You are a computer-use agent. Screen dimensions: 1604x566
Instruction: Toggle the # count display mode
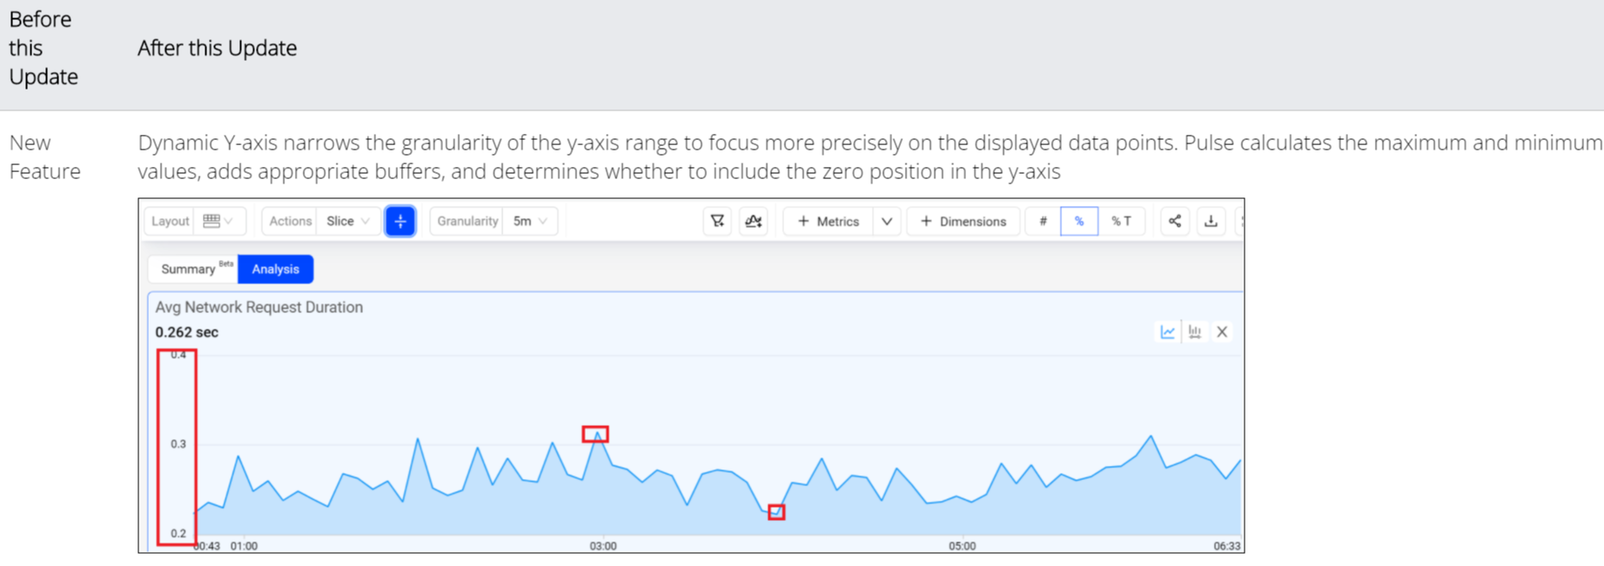pyautogui.click(x=1043, y=222)
